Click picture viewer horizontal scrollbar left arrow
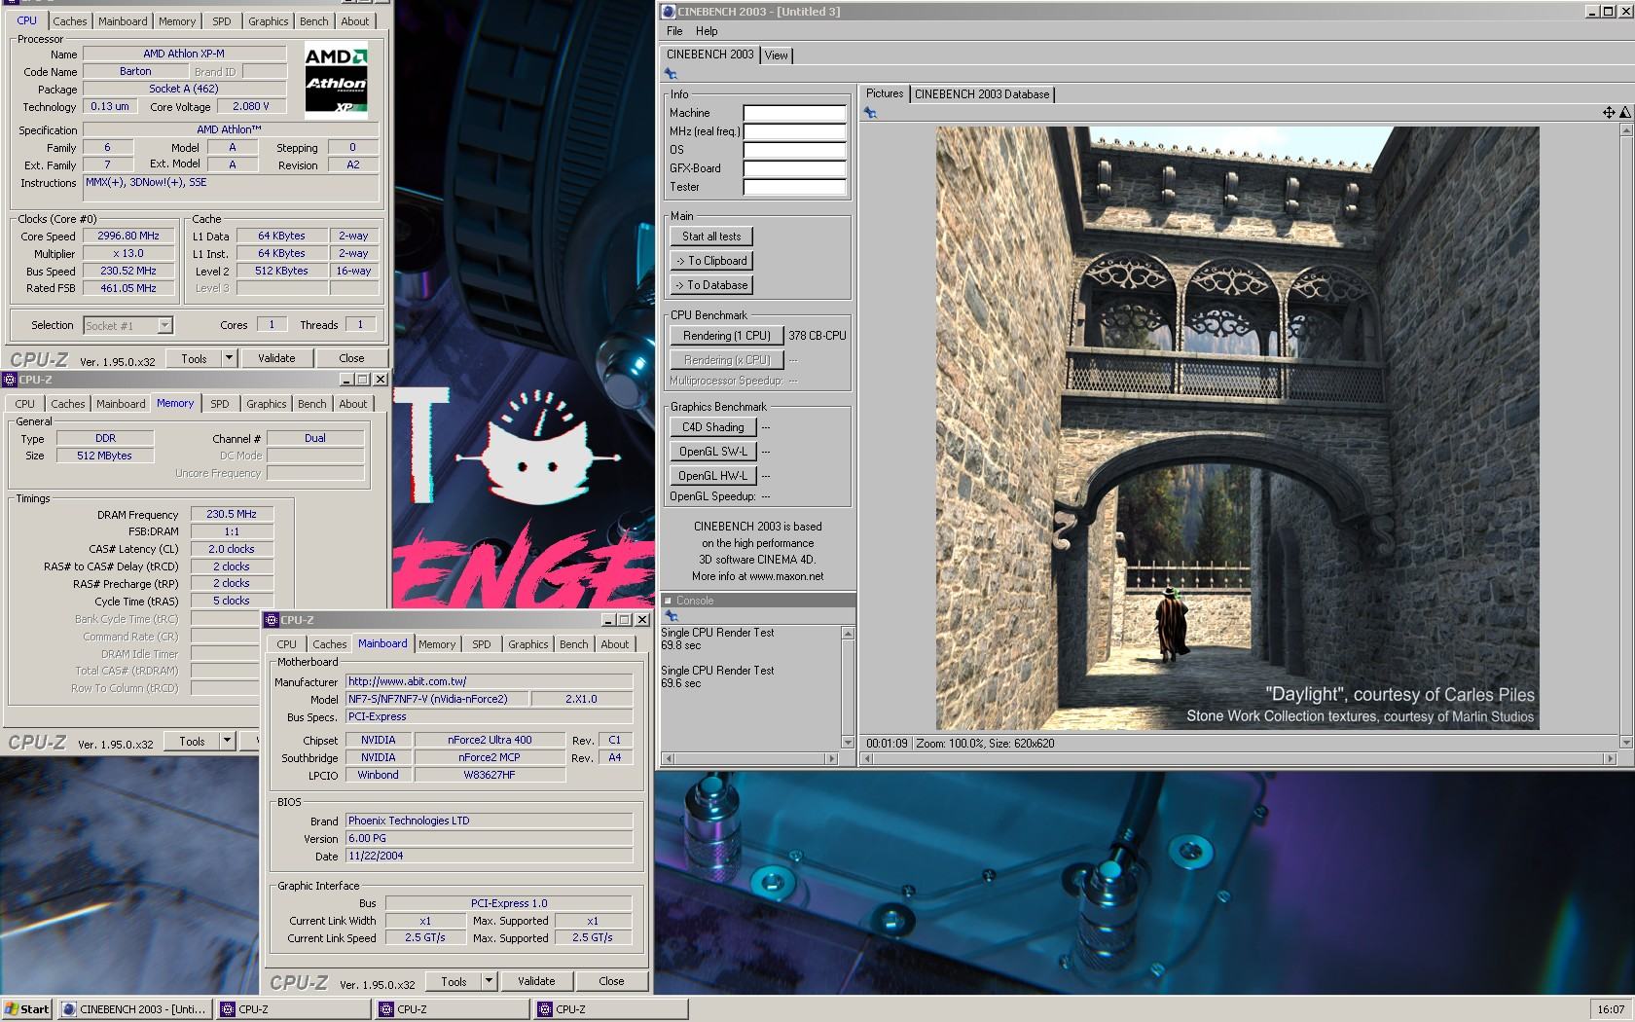 click(x=866, y=758)
